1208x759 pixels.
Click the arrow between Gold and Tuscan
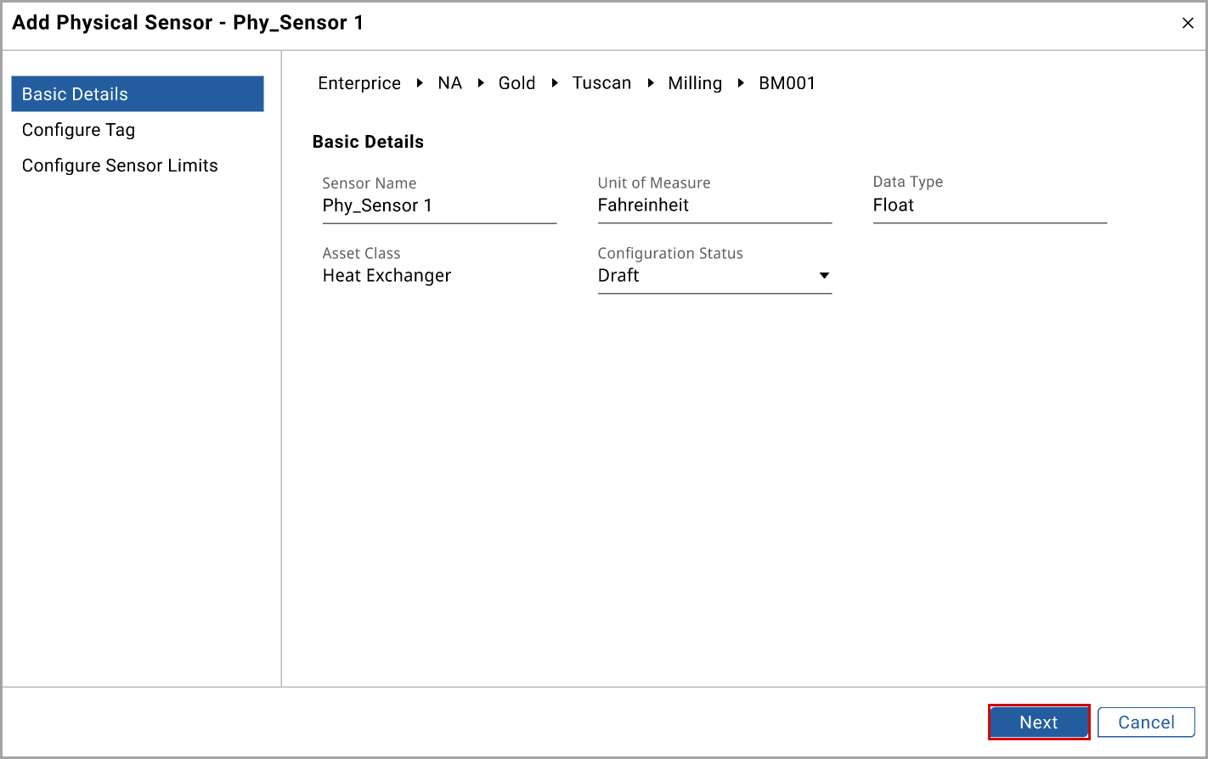click(x=555, y=83)
